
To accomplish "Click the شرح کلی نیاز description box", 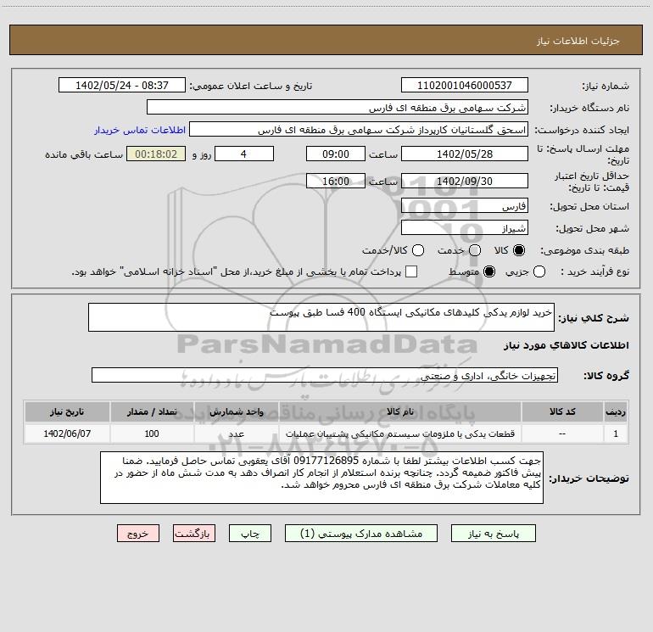I will 321,317.
